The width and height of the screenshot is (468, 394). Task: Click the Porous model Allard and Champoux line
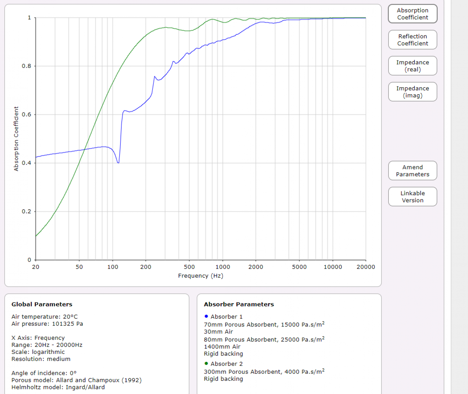[x=76, y=380]
